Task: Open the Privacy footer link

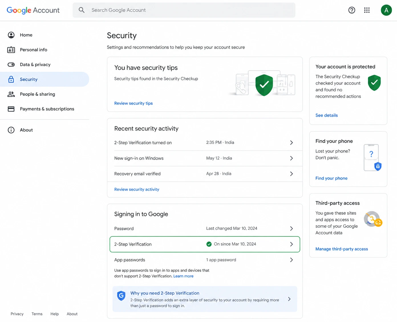Action: [x=17, y=314]
